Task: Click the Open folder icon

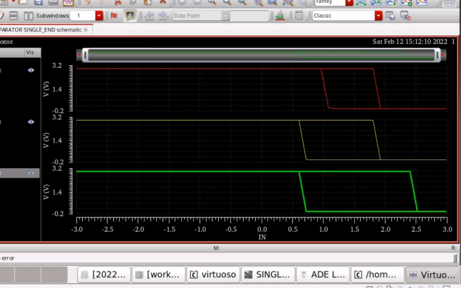Action: point(23,2)
